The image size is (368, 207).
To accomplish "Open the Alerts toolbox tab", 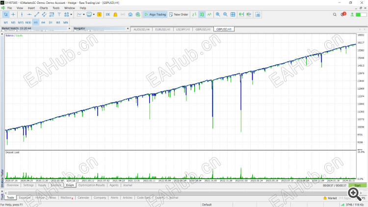I will (114, 198).
